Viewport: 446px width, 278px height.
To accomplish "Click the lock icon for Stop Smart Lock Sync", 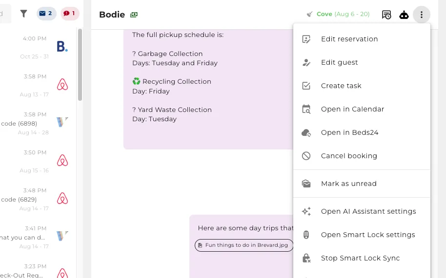I will coord(306,258).
